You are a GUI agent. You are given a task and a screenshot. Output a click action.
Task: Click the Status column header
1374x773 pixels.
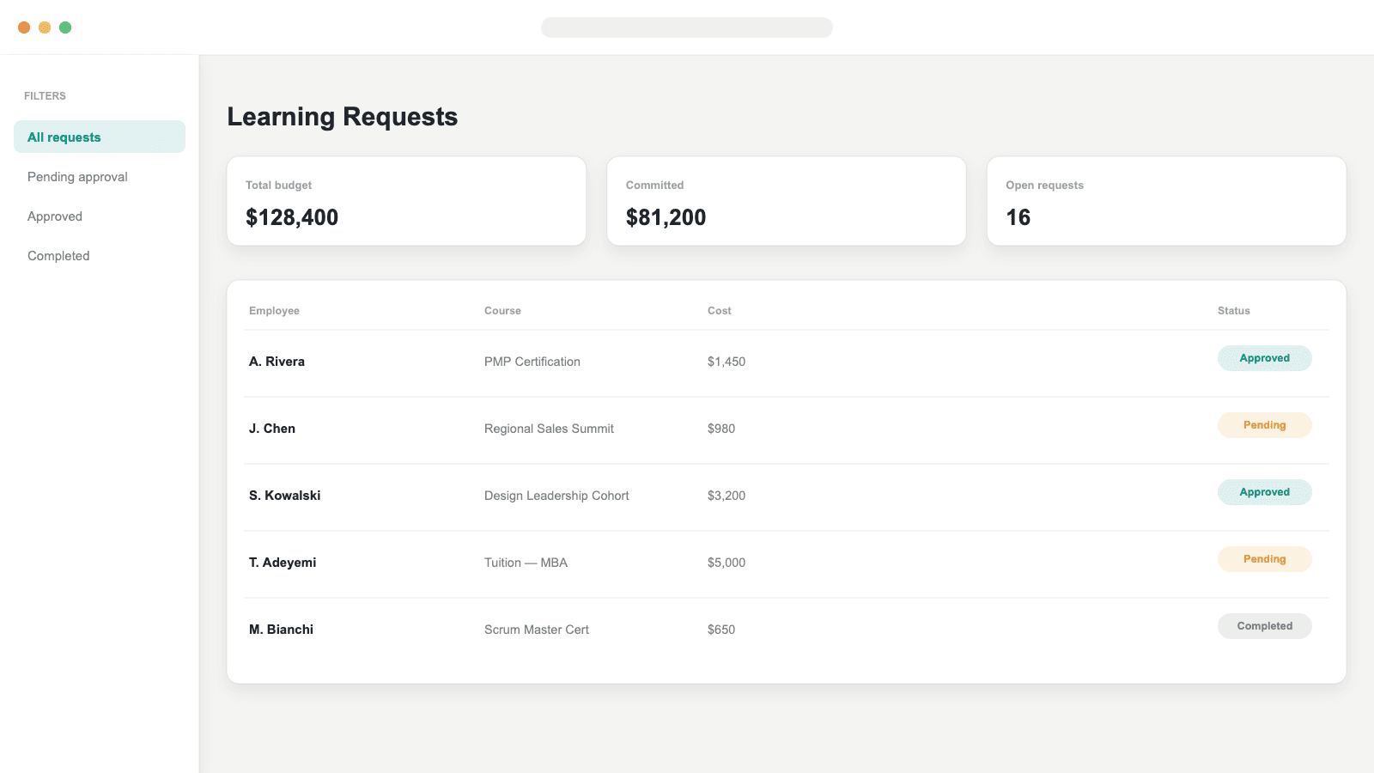(x=1234, y=311)
